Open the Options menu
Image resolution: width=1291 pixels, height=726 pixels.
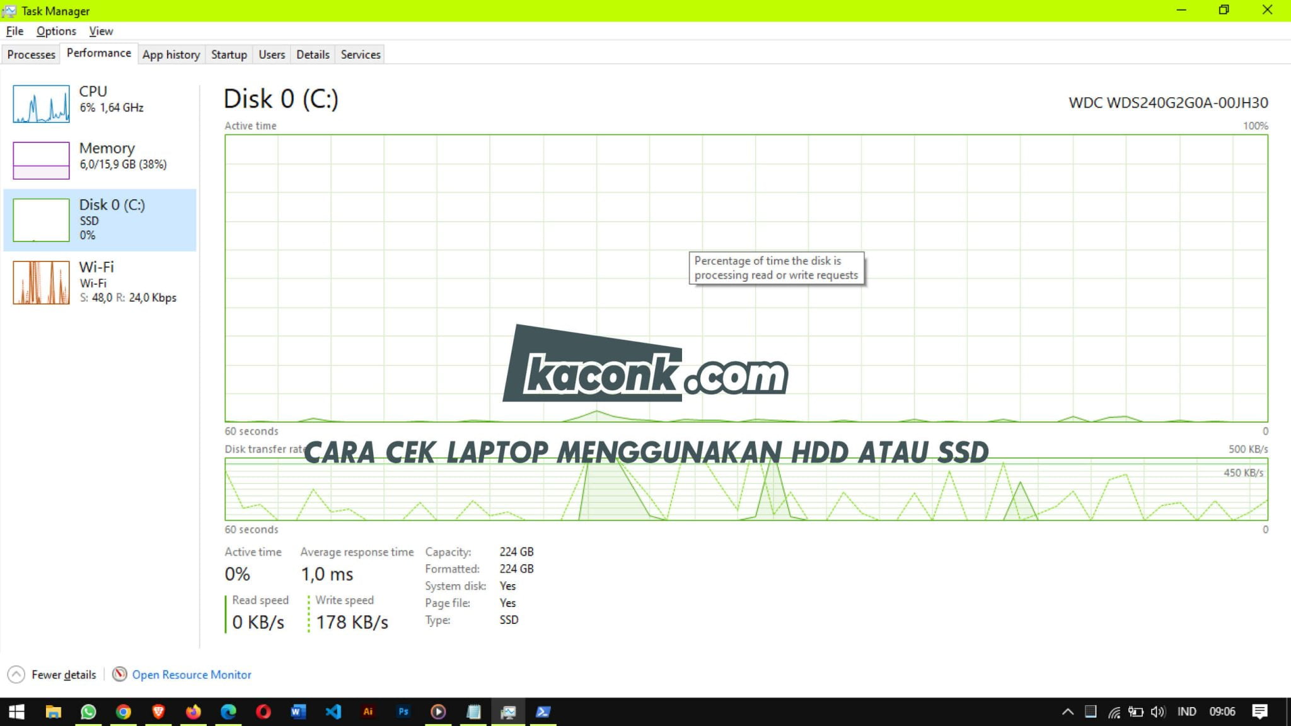56,30
